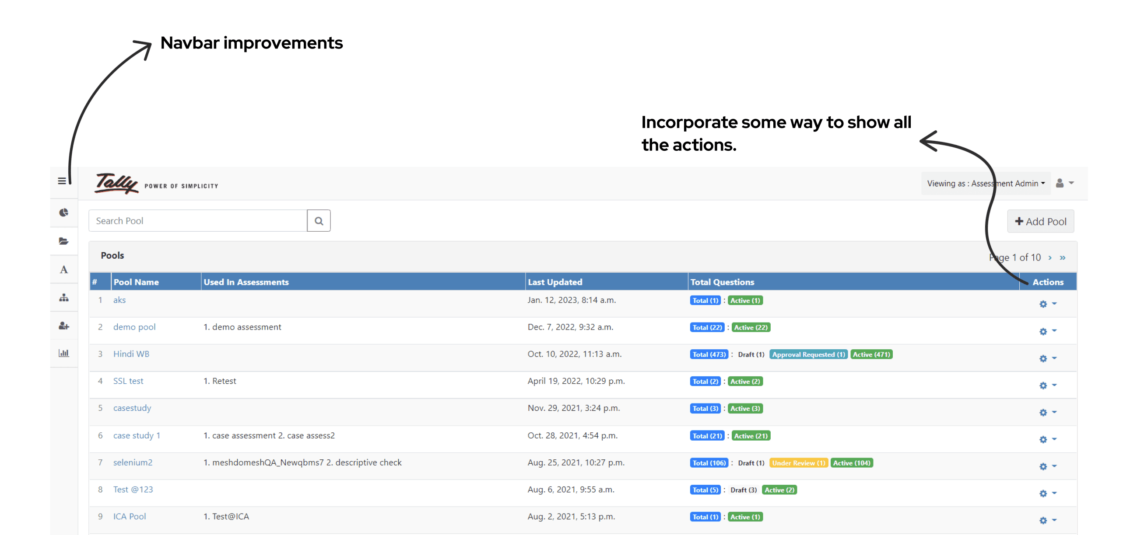Open the user profile icon menu
The image size is (1123, 535).
1064,183
